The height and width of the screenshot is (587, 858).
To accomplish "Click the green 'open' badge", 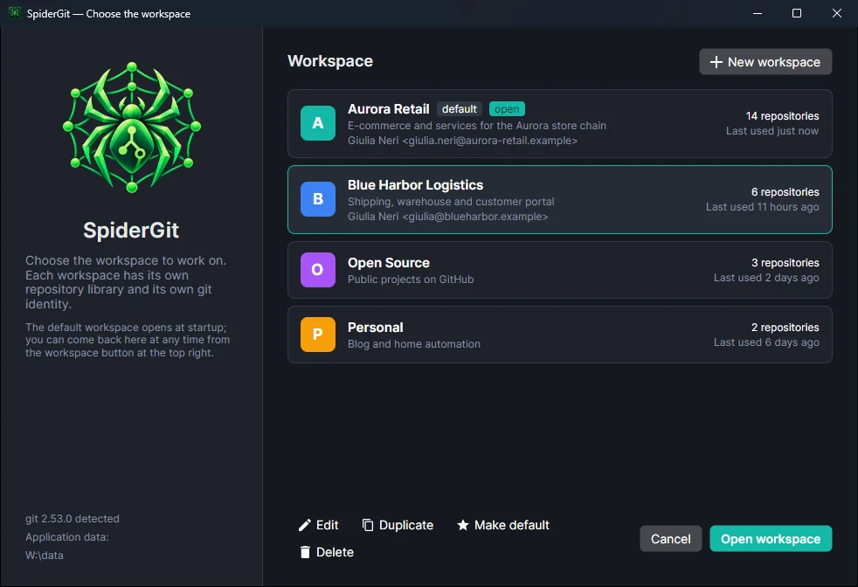I will tap(507, 109).
